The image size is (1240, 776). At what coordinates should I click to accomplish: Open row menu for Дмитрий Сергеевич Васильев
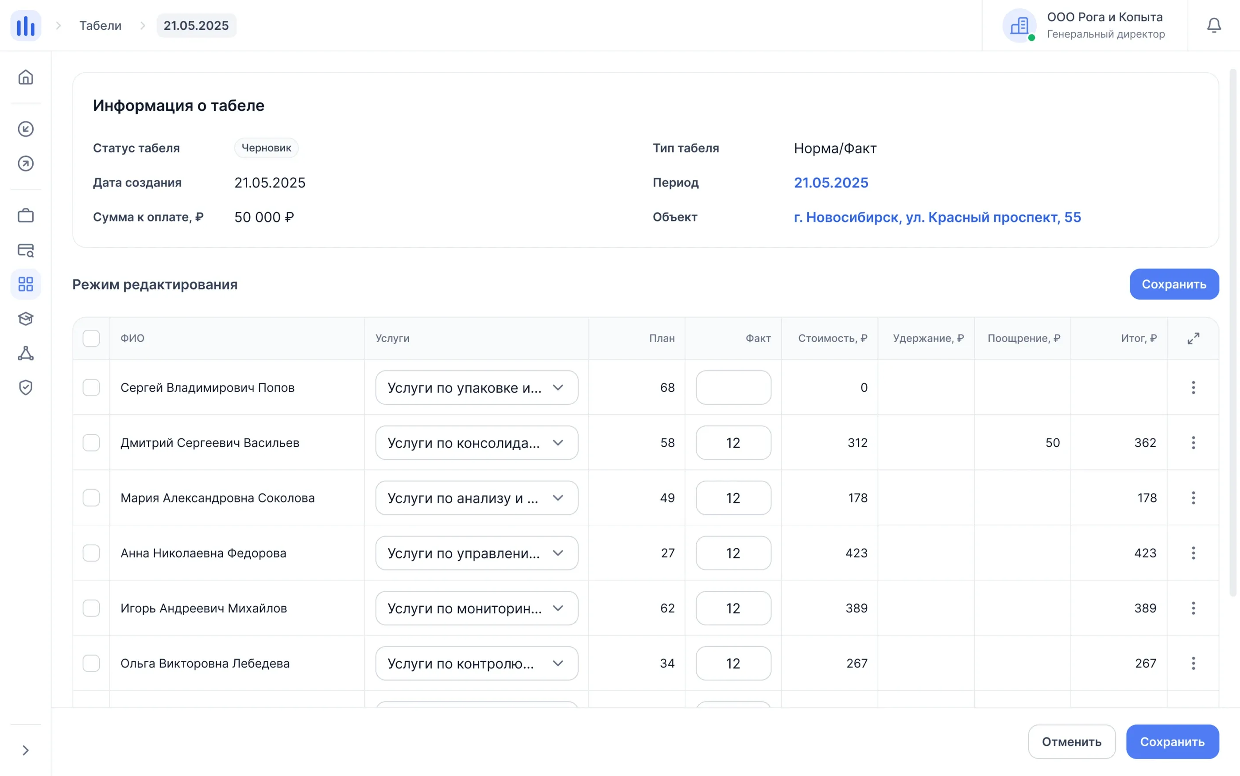[x=1193, y=442]
